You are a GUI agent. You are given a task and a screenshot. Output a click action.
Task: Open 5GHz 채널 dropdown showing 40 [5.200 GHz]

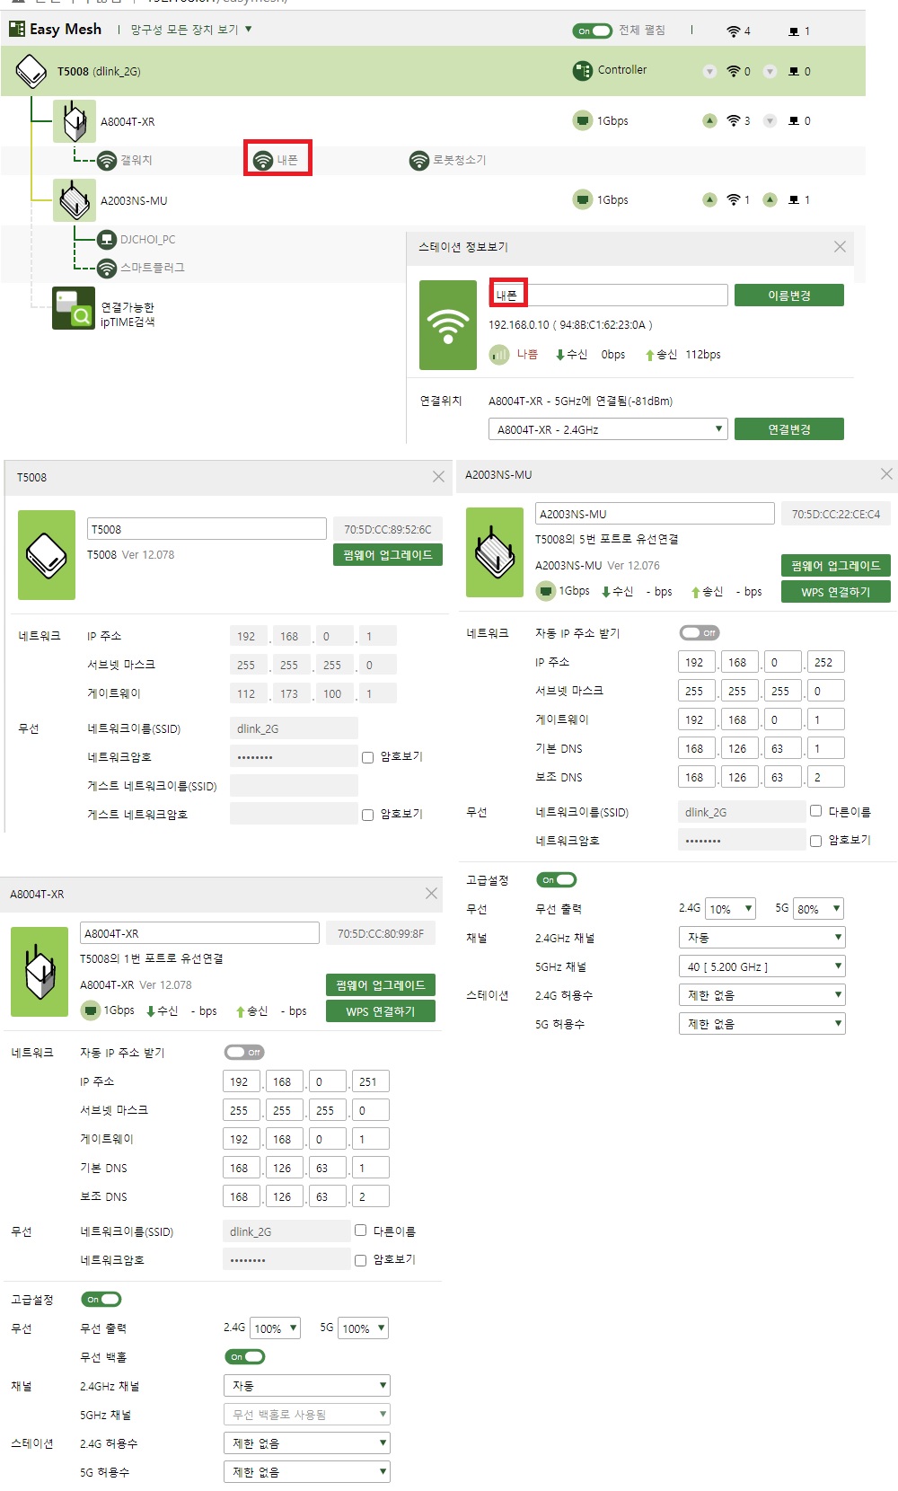point(762,966)
